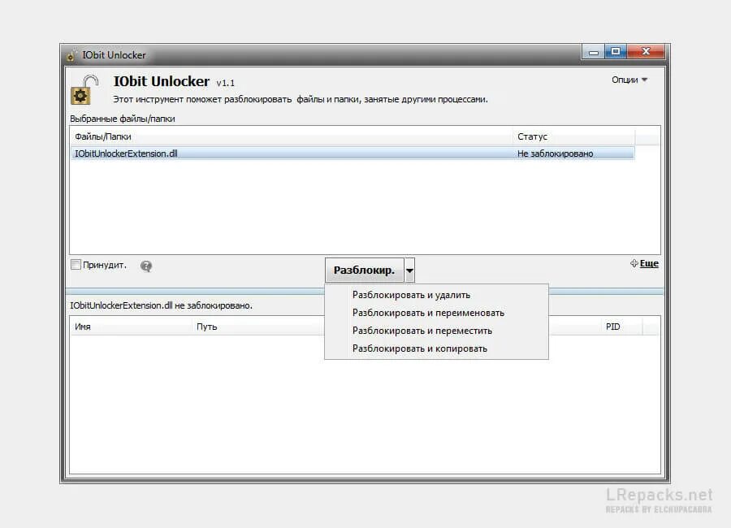
Task: Enable the Принудит. checkbox
Action: [76, 265]
